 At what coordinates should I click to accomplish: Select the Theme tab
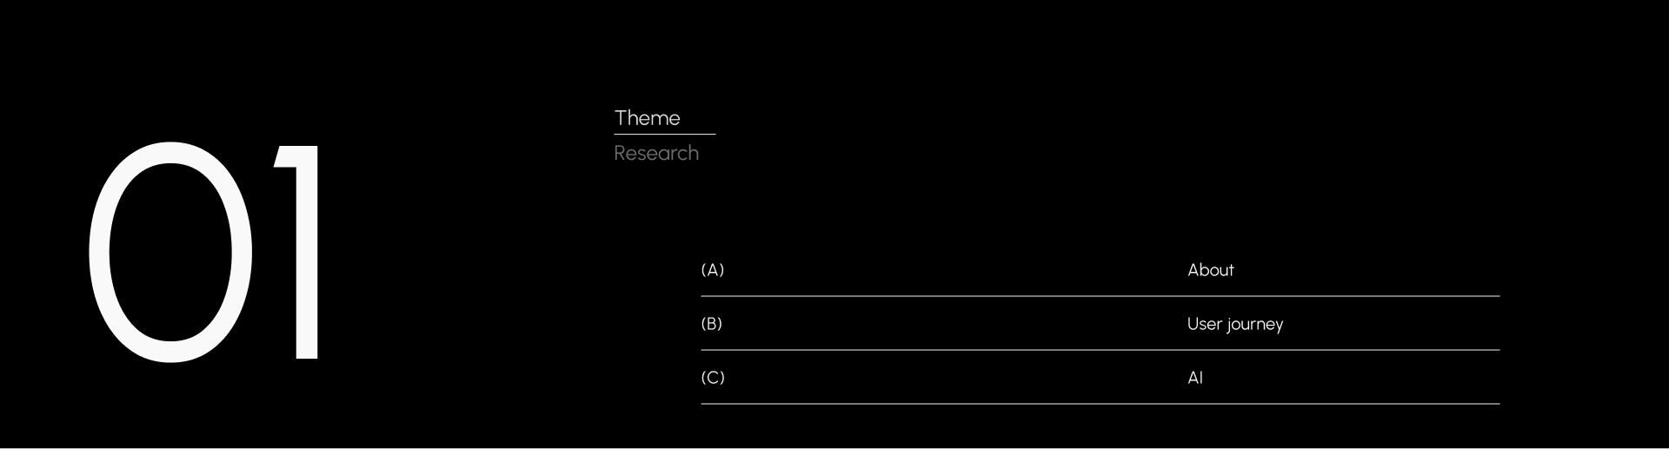pos(647,118)
